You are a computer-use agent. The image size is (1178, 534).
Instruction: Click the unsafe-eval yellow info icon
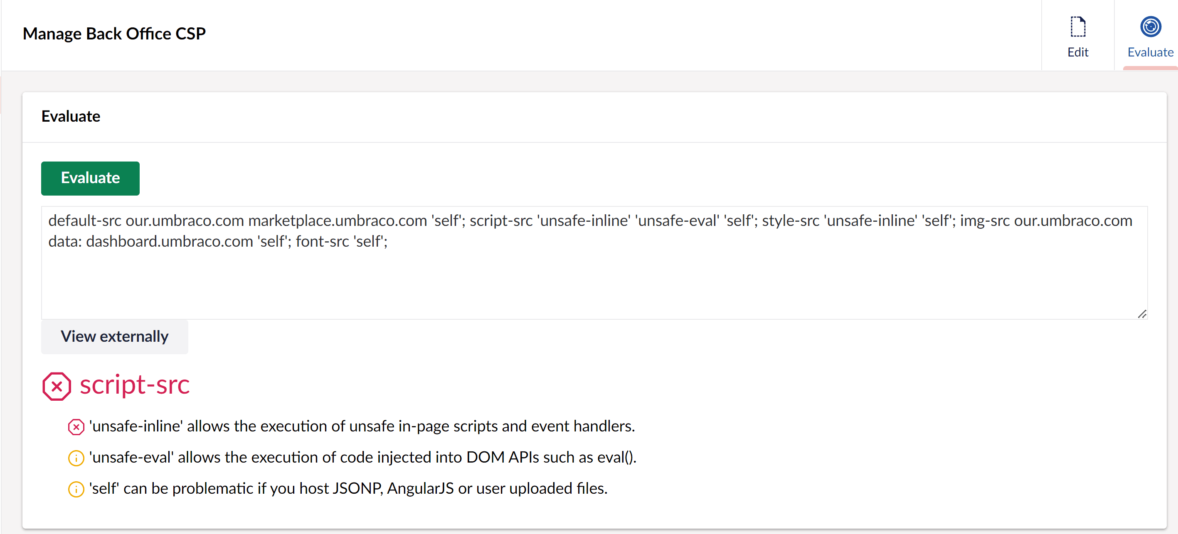click(76, 458)
